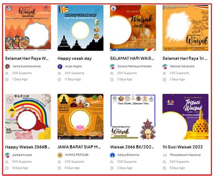Open nanta buddhavamsa's avatar icon
Image resolution: width=215 pixels, height=176 pixels.
pyautogui.click(x=7, y=67)
